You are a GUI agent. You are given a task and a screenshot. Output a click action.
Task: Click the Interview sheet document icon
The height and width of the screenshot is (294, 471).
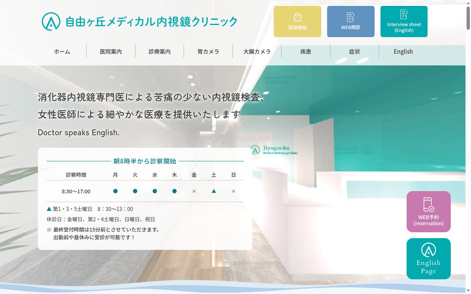click(404, 14)
